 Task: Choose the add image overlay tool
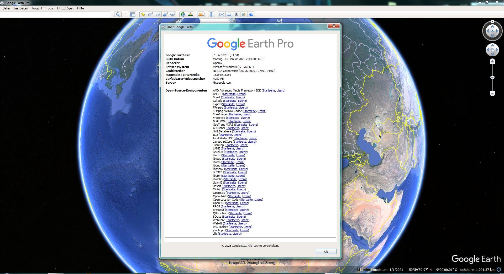tap(165, 14)
